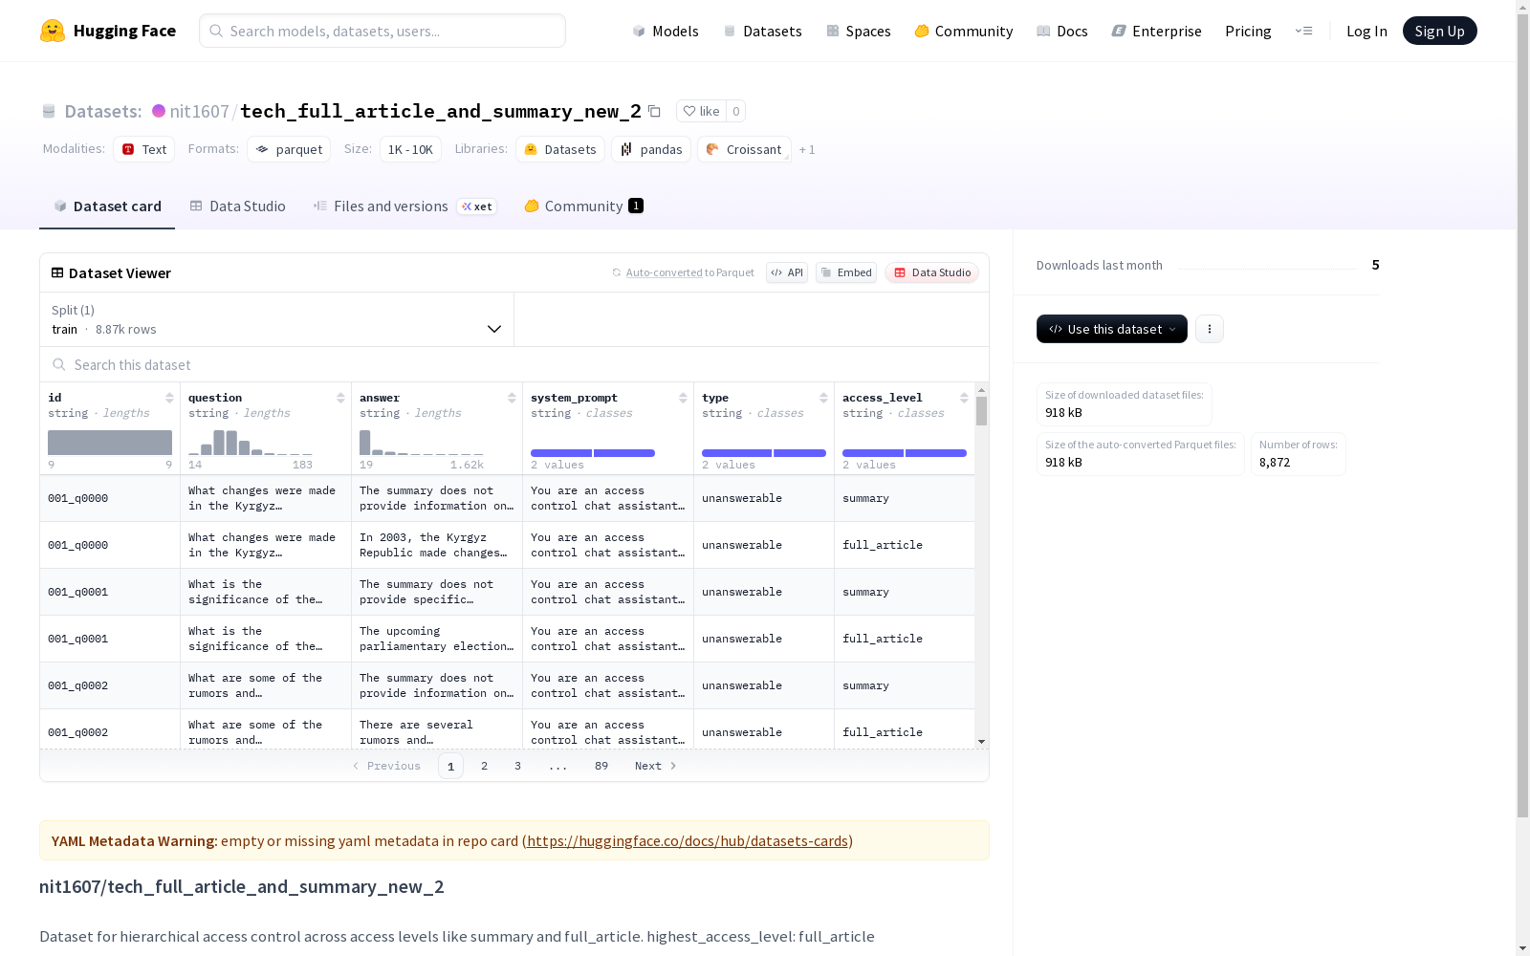Click the 001_q0001 summary row access level cell
Viewport: 1530px width, 956px height.
(905, 592)
